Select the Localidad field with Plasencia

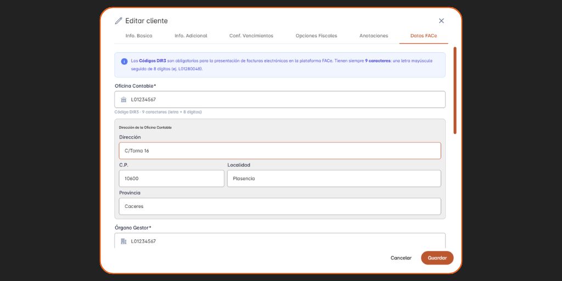coord(334,178)
